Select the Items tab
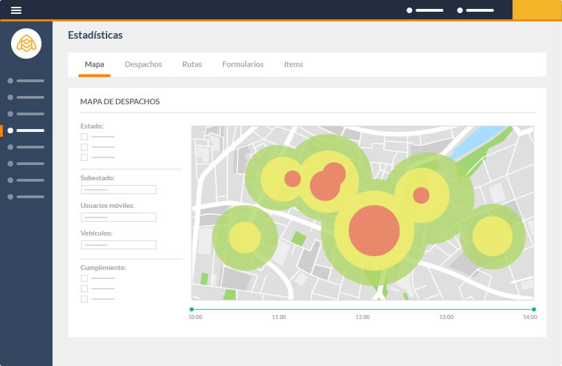This screenshot has height=366, width=562. click(294, 64)
